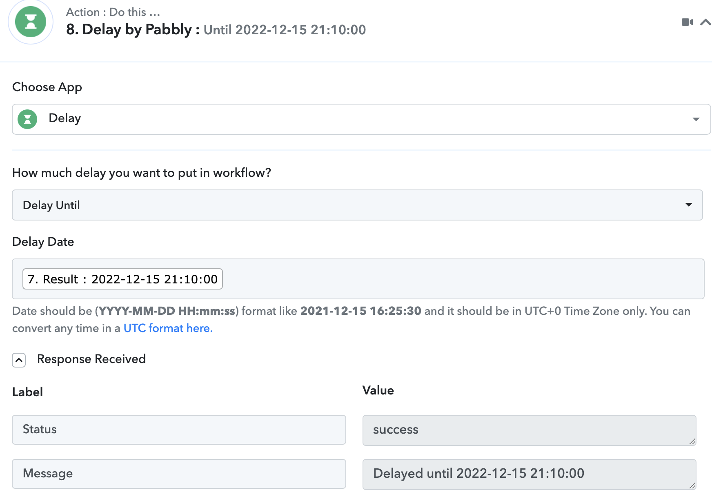Click the green hourglass Delay step icon
The height and width of the screenshot is (499, 712).
click(31, 22)
